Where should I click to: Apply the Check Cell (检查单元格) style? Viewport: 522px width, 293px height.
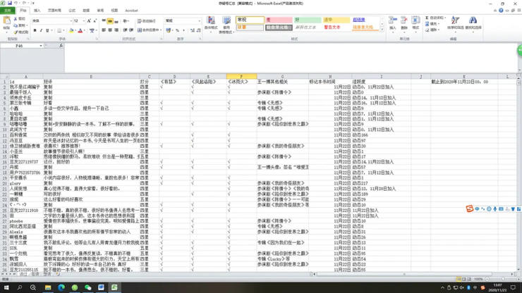point(279,27)
